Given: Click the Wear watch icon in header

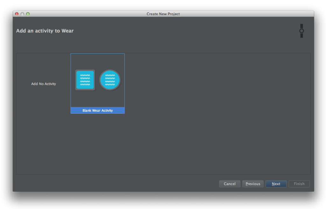Looking at the screenshot, I should point(301,31).
